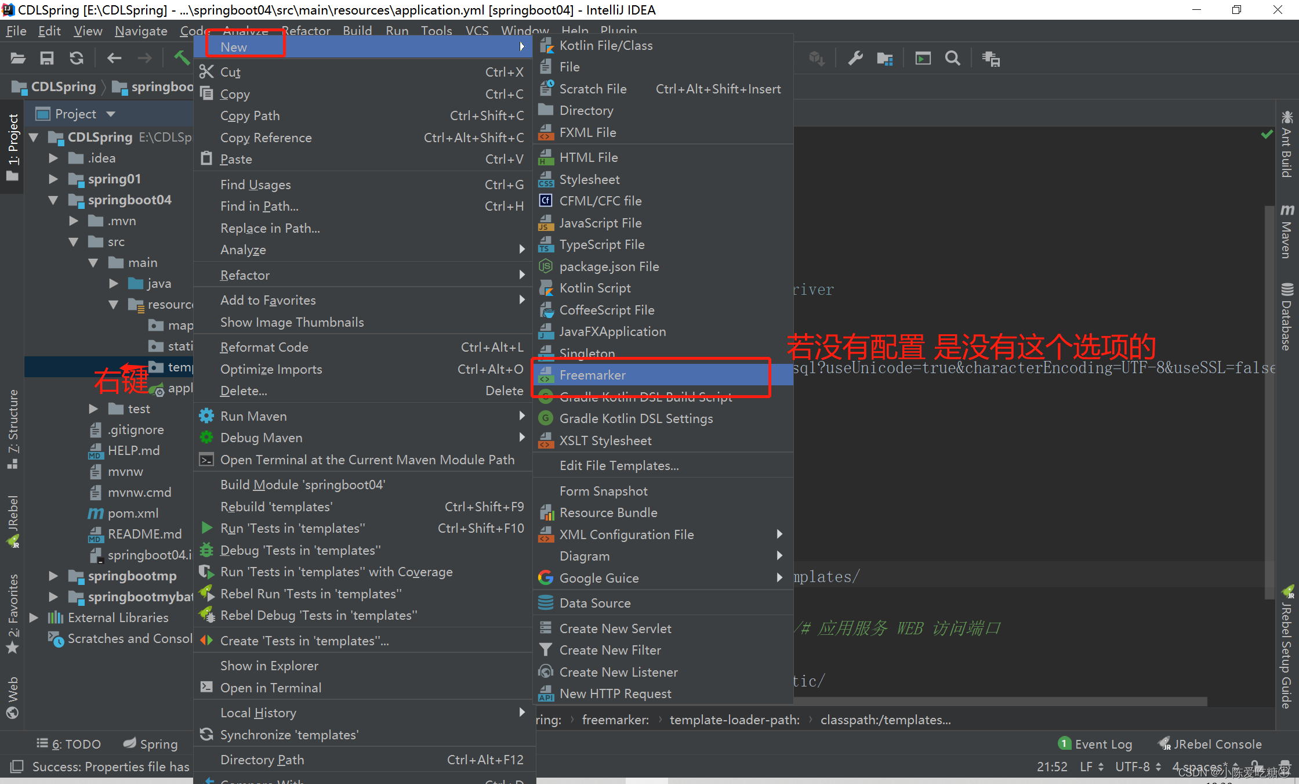The width and height of the screenshot is (1299, 784).
Task: Open the Event Log
Action: point(1095,744)
